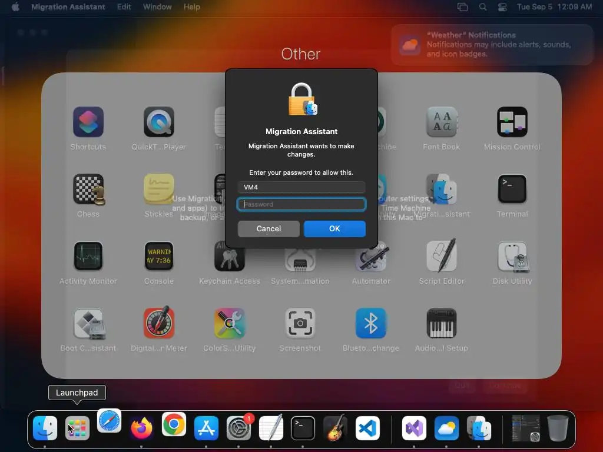Open the Window menu
603x452 pixels.
157,7
